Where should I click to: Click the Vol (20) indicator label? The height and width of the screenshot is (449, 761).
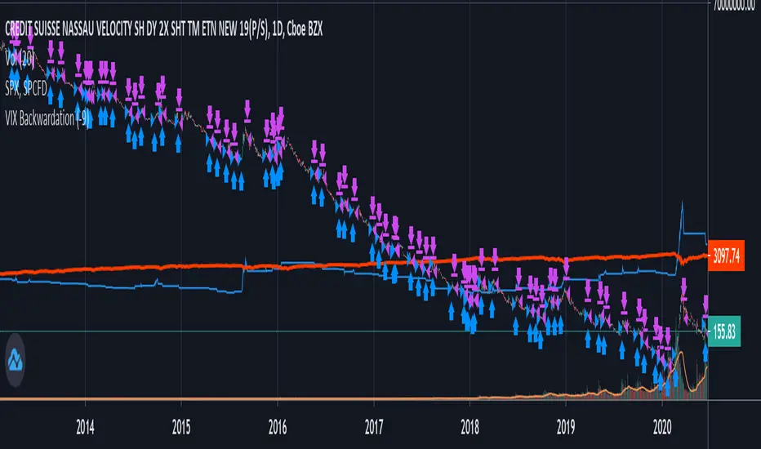(x=20, y=60)
